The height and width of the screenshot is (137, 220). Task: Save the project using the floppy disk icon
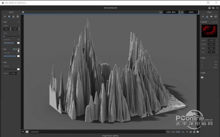point(209,8)
